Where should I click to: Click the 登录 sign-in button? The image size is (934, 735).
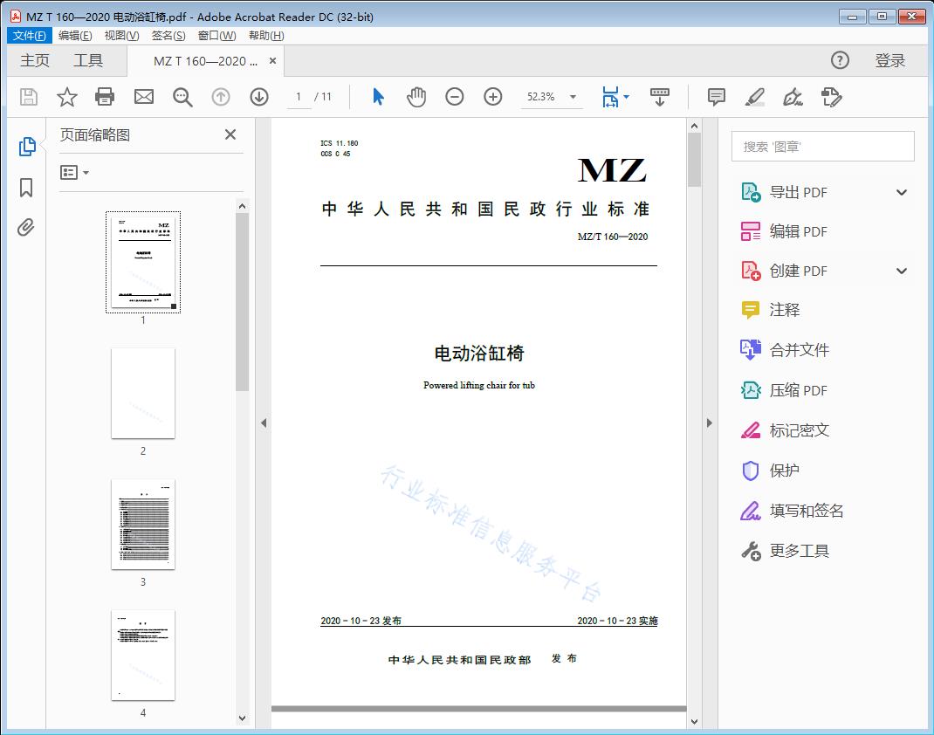pos(889,60)
